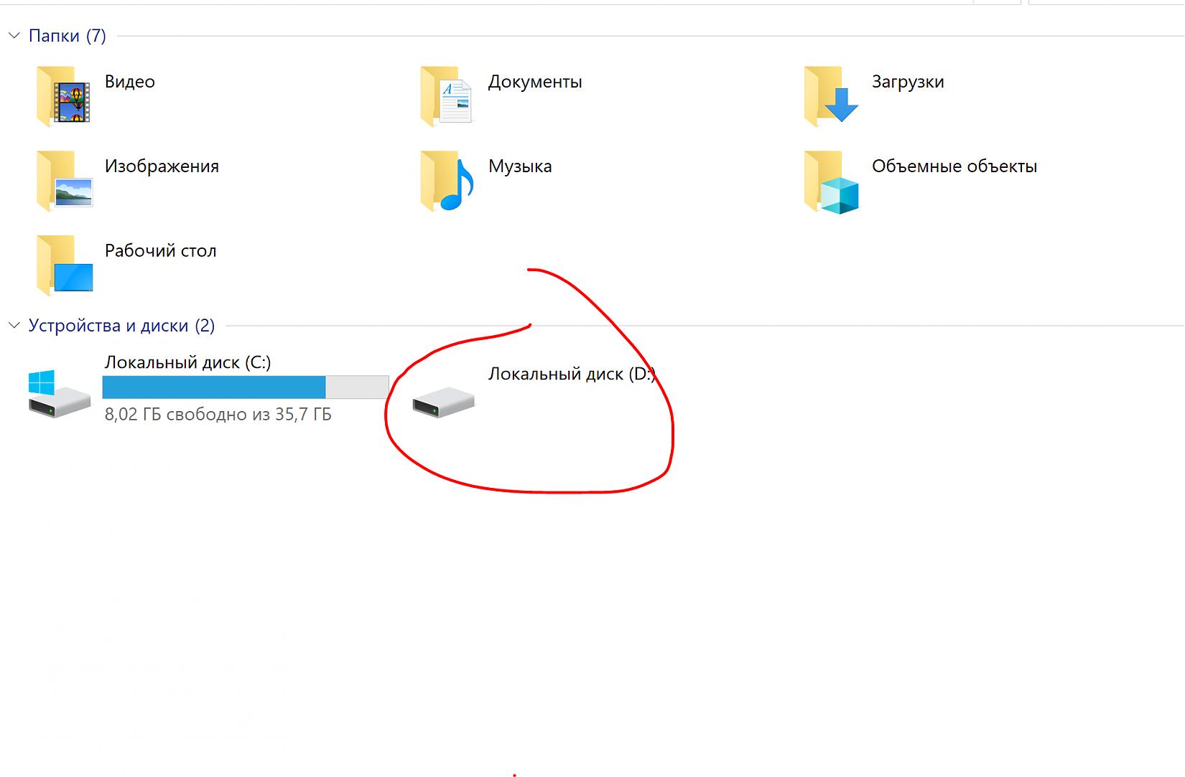Screen dimensions: 1185x777
Task: Collapse the Папки section chevron
Action: (14, 36)
